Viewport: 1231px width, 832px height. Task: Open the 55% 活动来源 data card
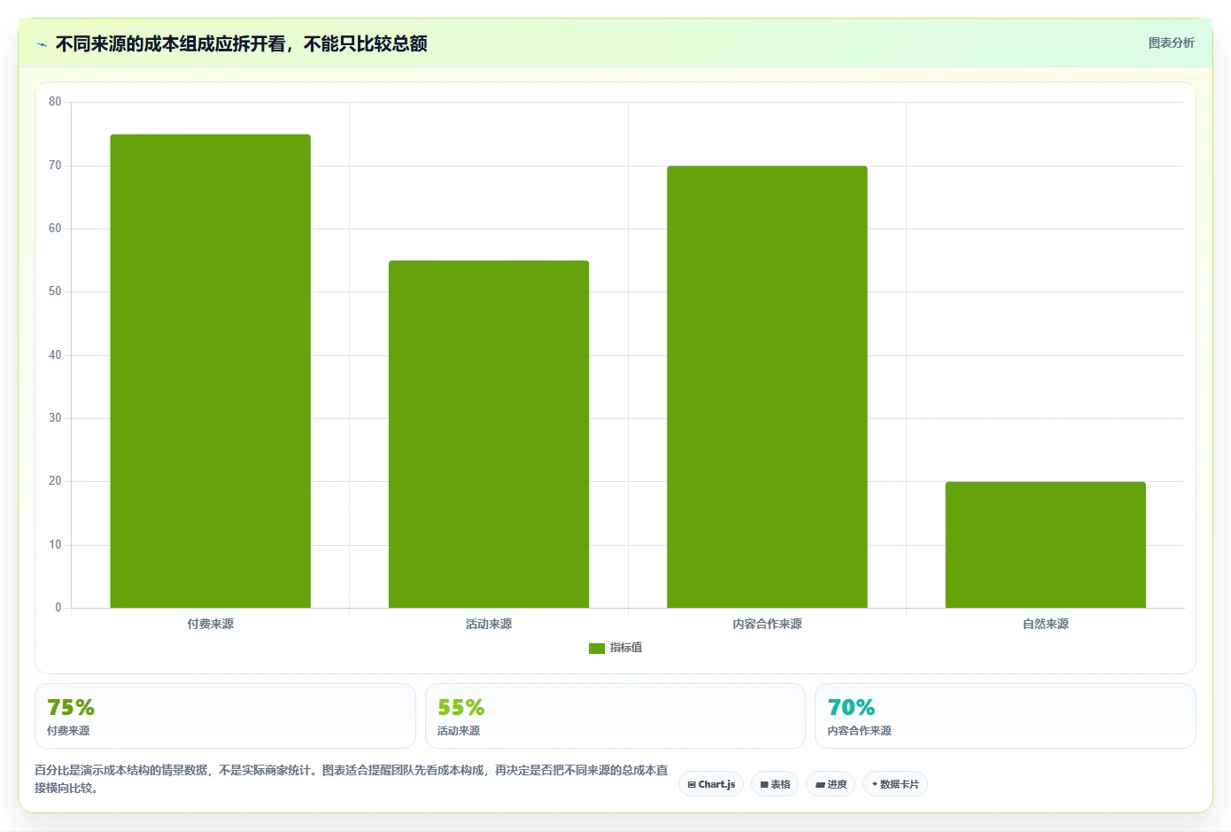[x=615, y=716]
